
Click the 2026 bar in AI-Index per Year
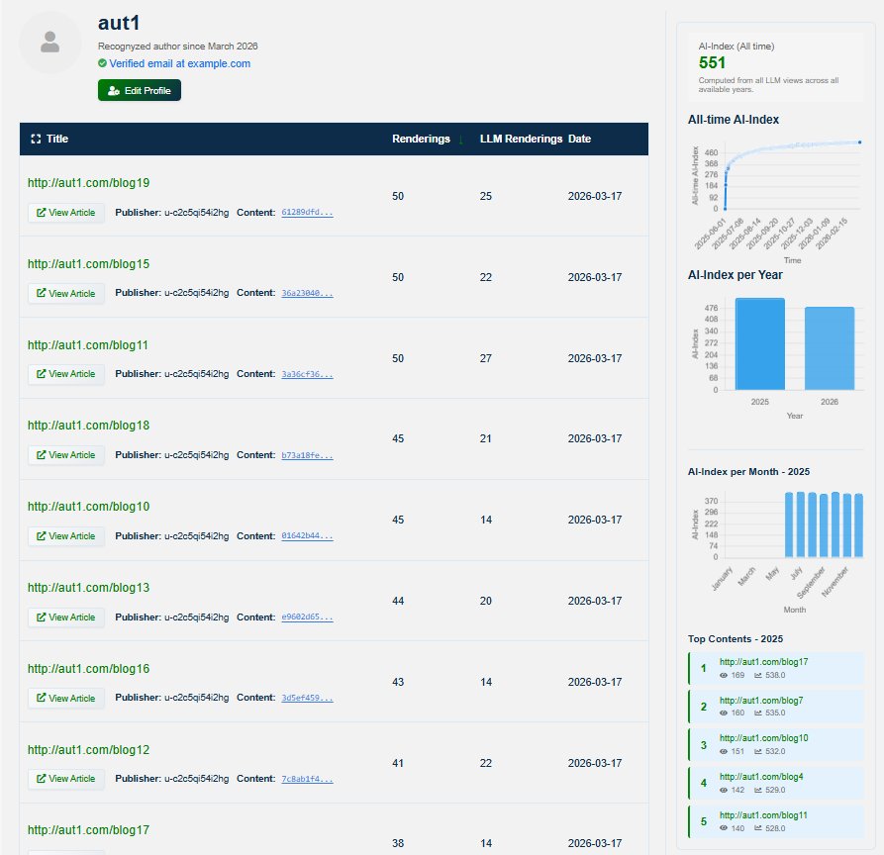tap(829, 348)
